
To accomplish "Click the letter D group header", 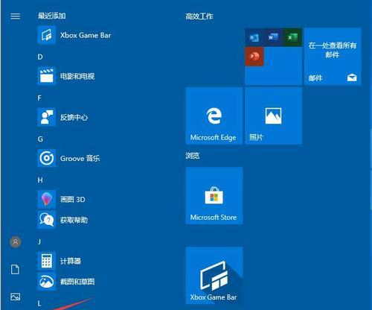I will click(x=40, y=57).
